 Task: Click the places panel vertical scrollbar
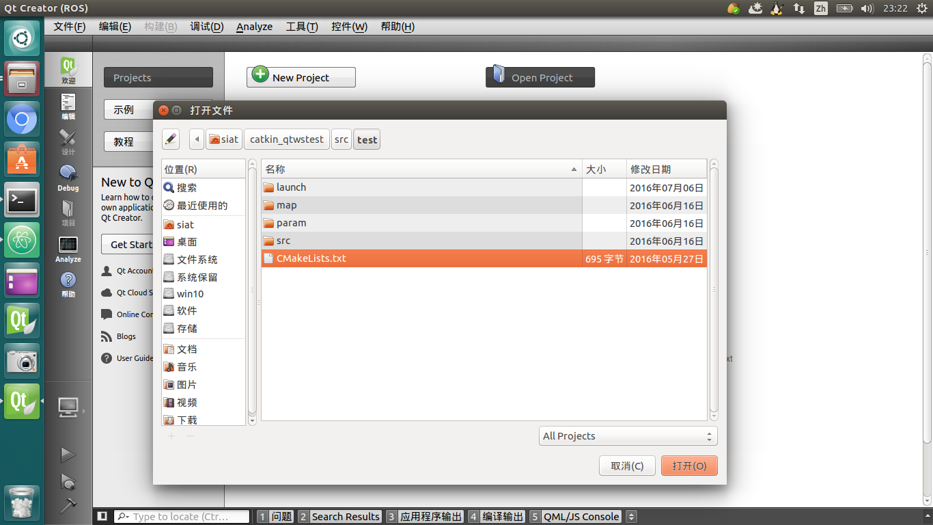[253, 293]
